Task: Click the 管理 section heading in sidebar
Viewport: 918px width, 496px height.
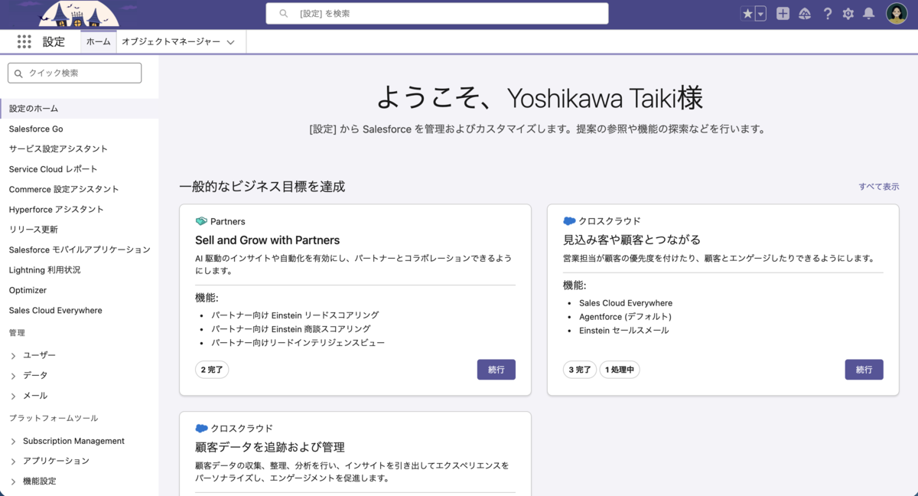Action: pos(17,333)
